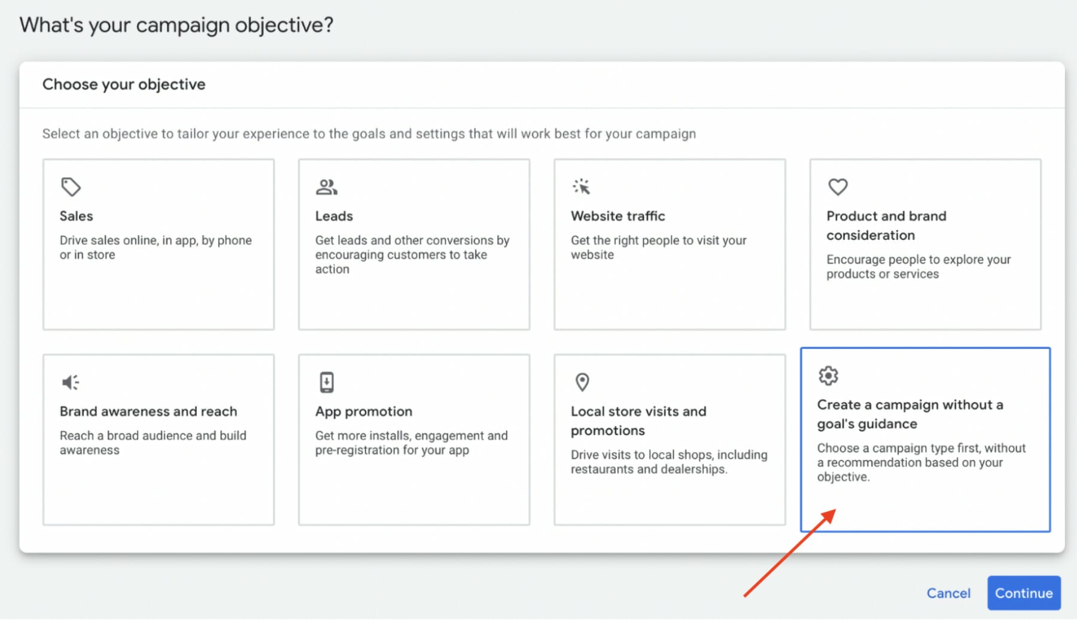
Task: Select the Leads objective
Action: 413,243
